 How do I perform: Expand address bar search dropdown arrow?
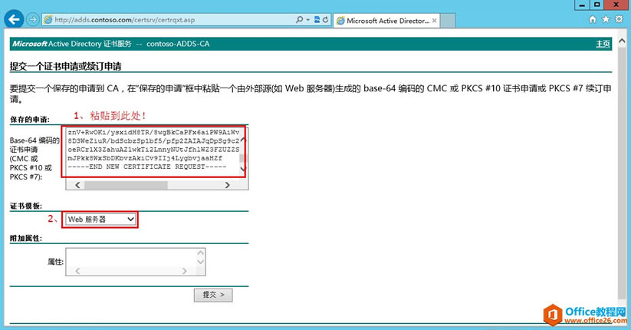point(308,20)
